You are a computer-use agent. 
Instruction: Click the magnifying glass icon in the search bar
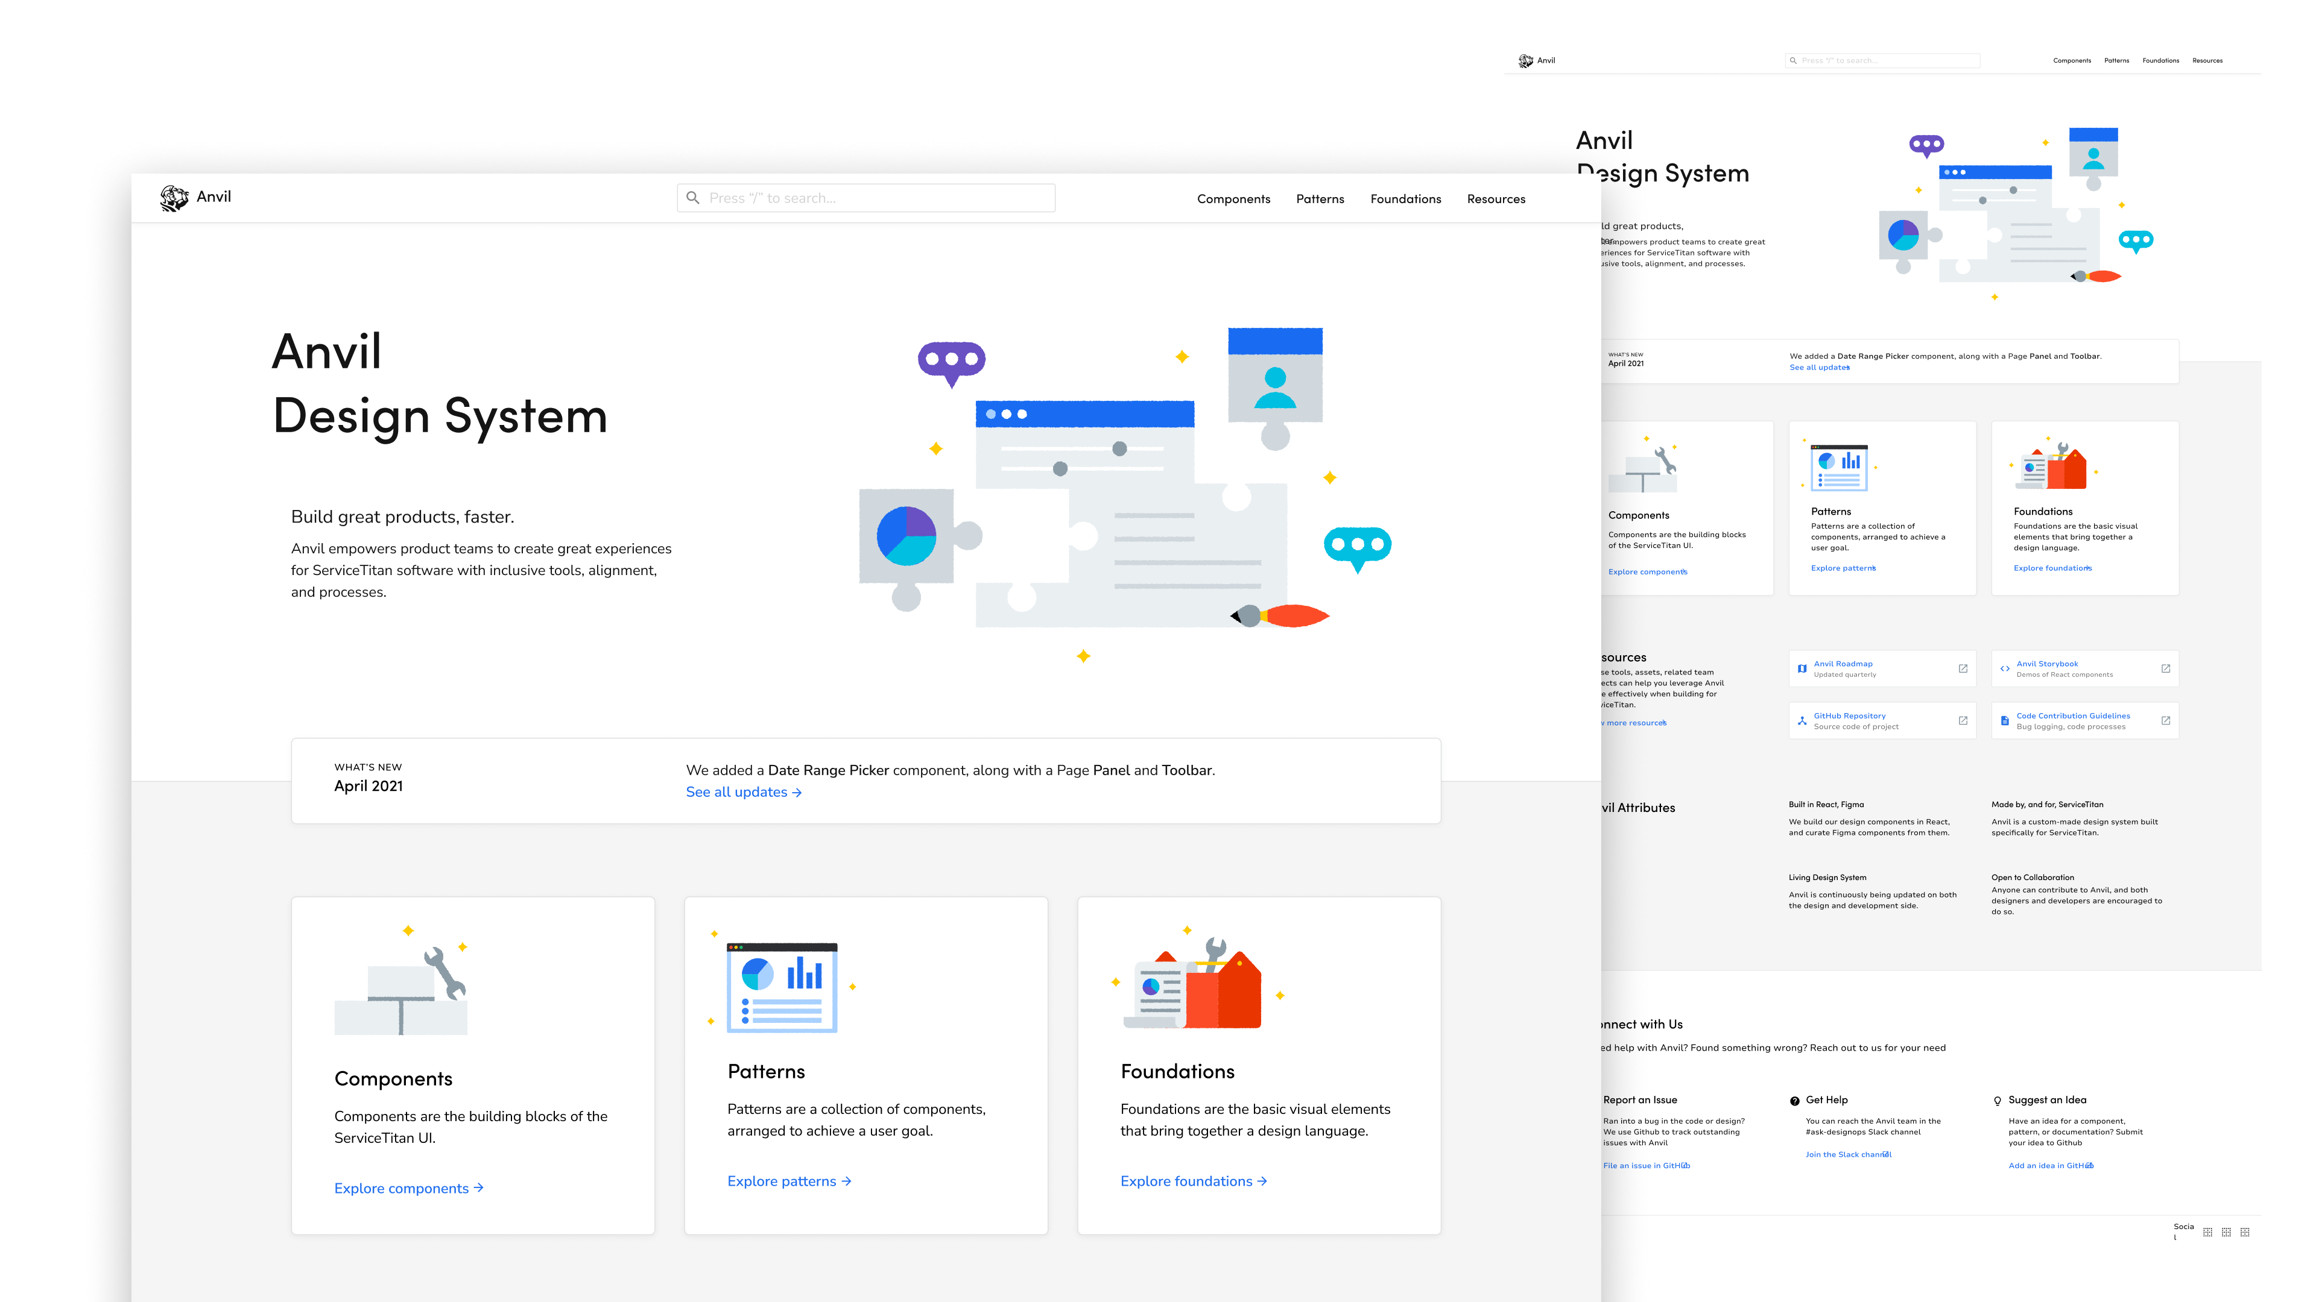[693, 197]
